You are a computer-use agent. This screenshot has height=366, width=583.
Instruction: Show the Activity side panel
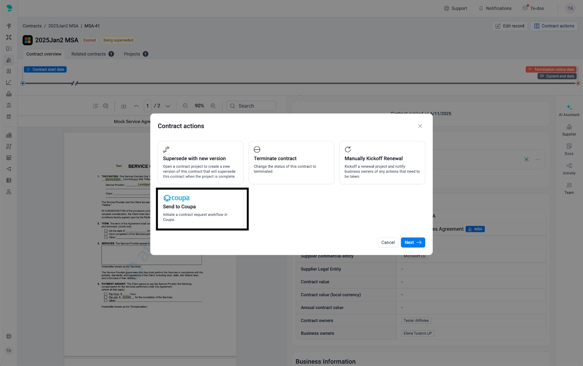click(x=569, y=169)
